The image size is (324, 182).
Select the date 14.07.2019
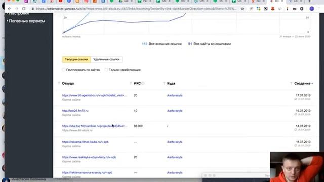click(303, 126)
